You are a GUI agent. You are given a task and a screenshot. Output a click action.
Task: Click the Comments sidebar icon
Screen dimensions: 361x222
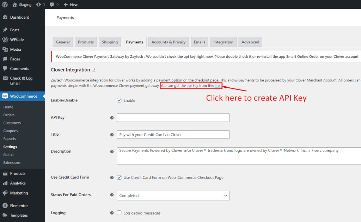tap(5, 69)
